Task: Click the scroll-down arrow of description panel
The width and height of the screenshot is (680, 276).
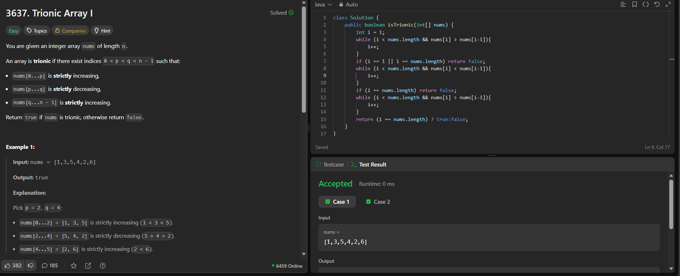Action: coord(305,253)
